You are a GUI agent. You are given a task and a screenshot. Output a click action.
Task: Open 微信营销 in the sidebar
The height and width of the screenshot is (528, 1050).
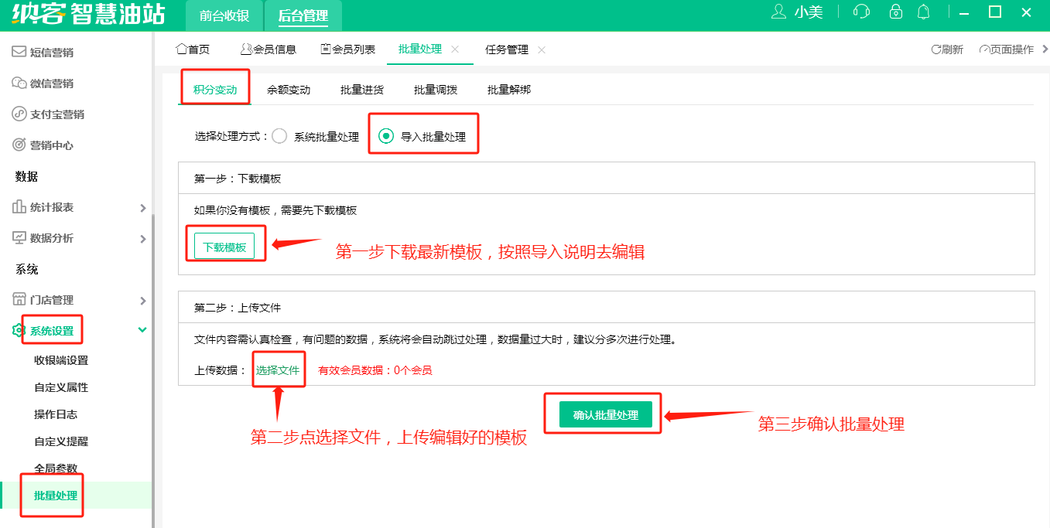click(x=52, y=83)
